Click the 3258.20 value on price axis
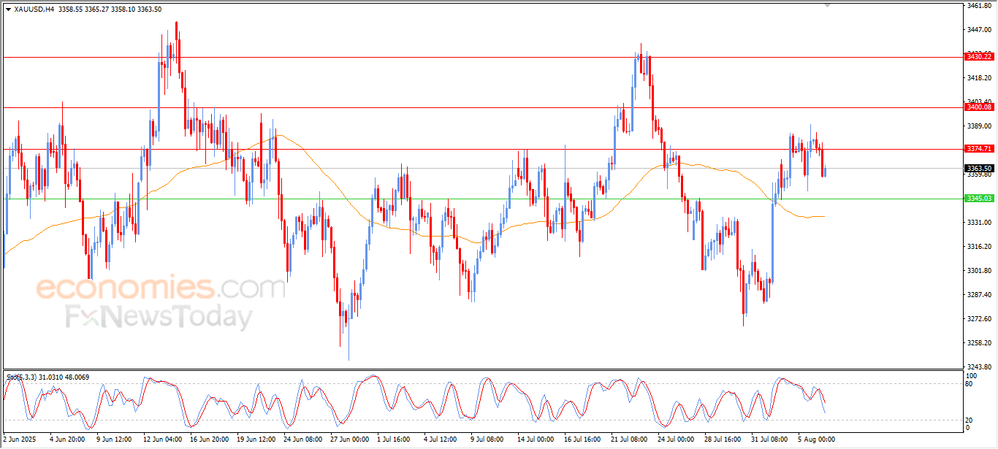 tap(979, 343)
